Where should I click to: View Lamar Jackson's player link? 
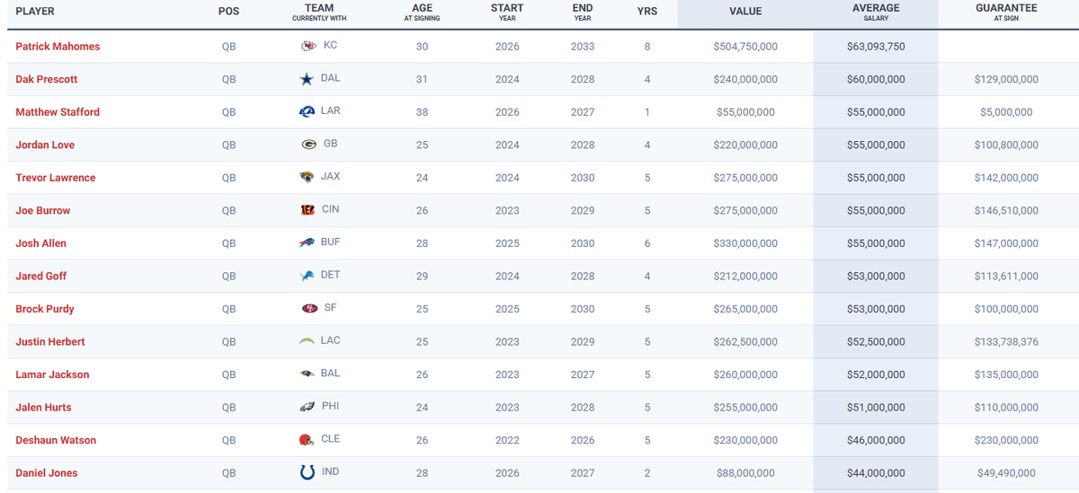click(52, 374)
